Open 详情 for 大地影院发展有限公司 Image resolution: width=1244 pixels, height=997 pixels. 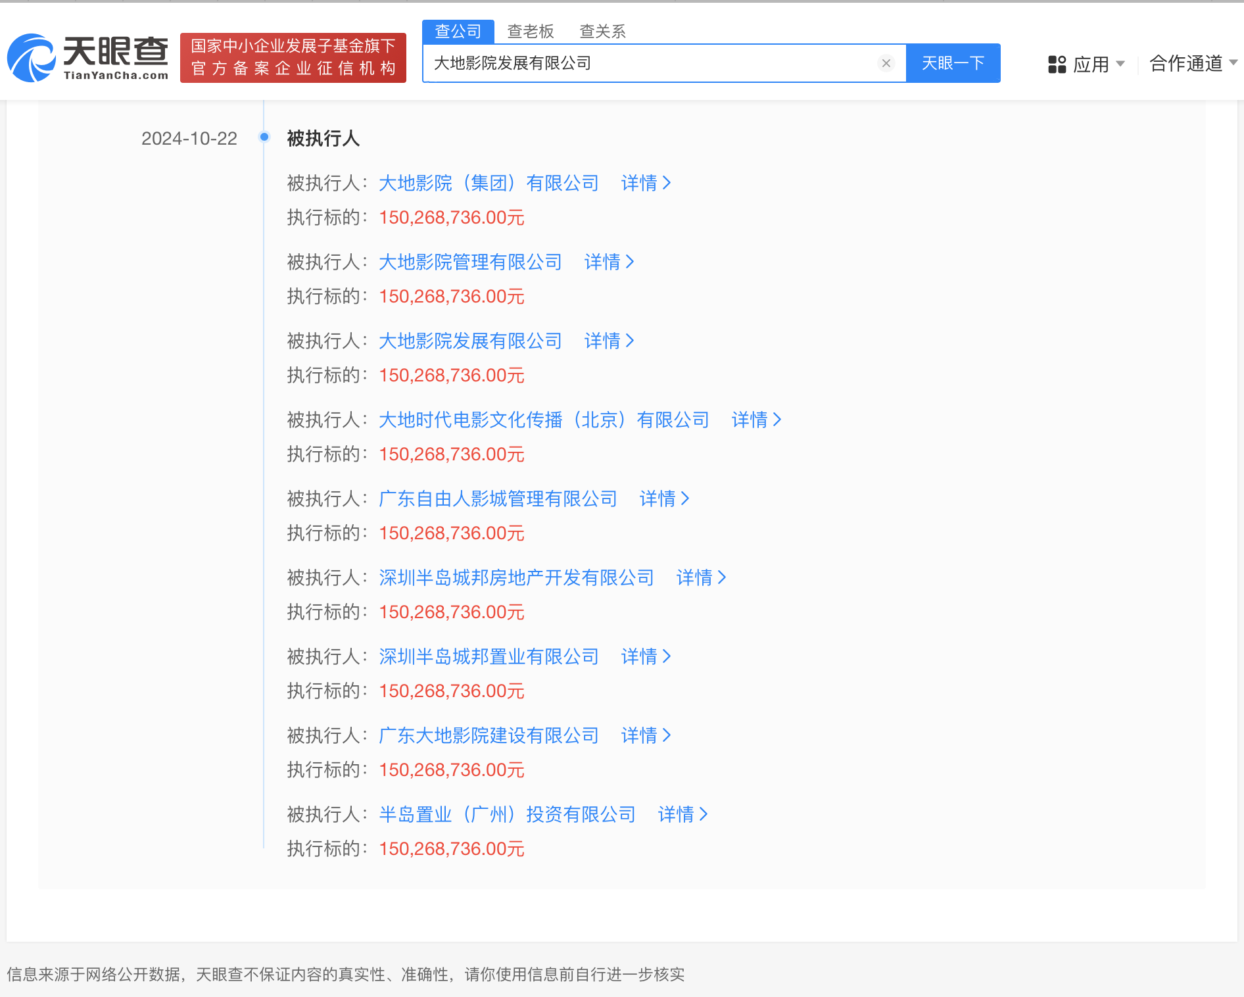(609, 341)
